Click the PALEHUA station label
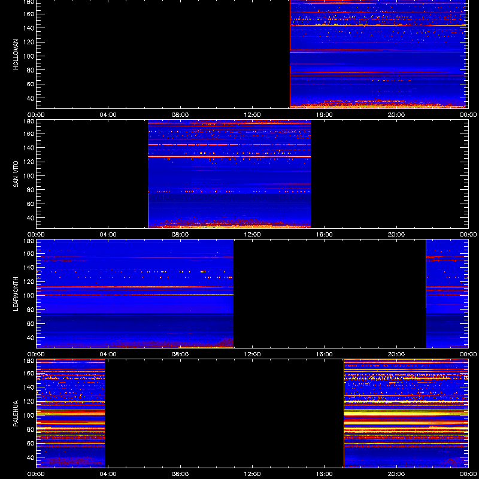Image resolution: width=479 pixels, height=479 pixels. pos(16,414)
